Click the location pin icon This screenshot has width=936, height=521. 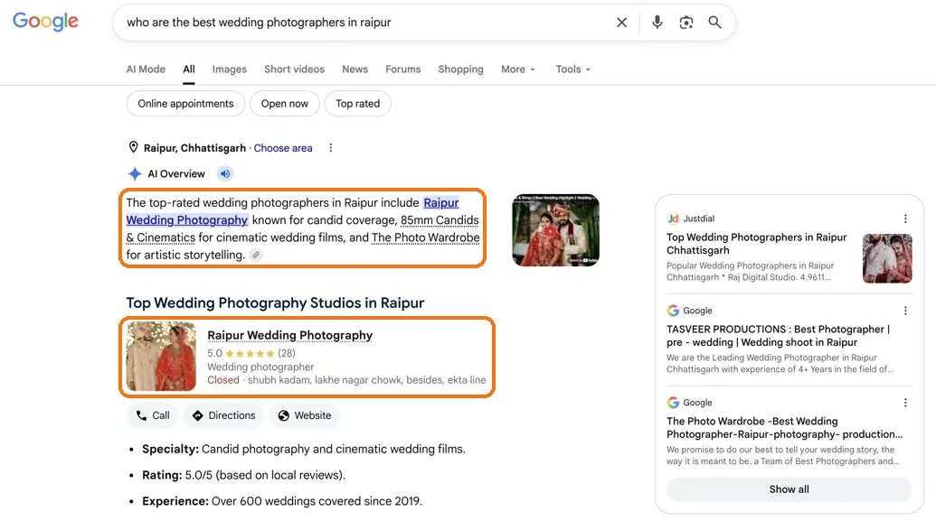coord(133,147)
